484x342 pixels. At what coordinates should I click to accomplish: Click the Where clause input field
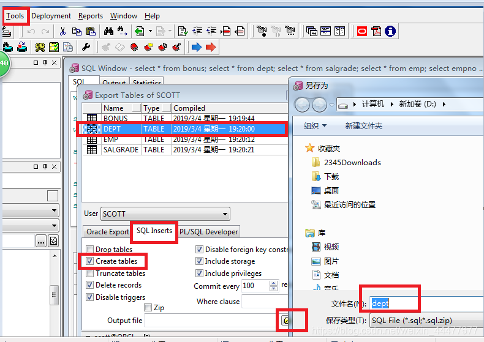pyautogui.click(x=265, y=302)
